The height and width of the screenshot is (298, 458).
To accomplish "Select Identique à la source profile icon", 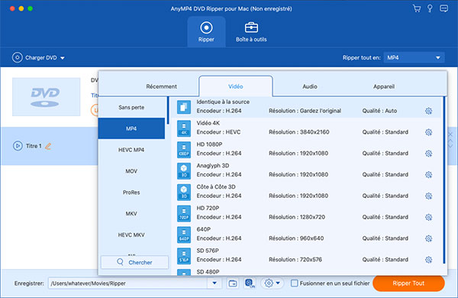I will [x=184, y=107].
